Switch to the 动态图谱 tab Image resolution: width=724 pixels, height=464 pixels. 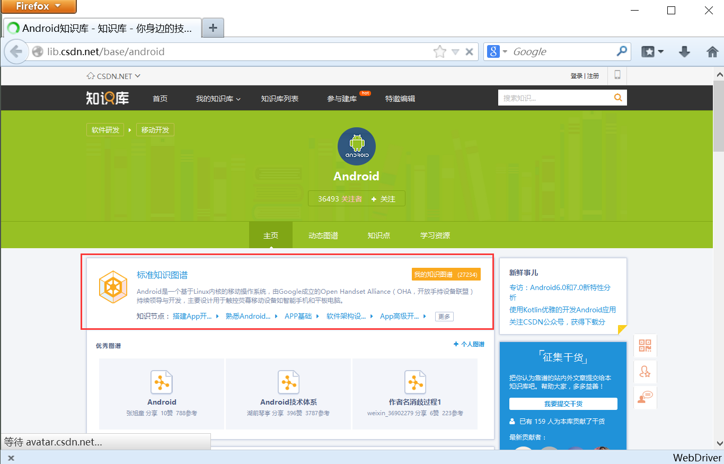pos(323,235)
